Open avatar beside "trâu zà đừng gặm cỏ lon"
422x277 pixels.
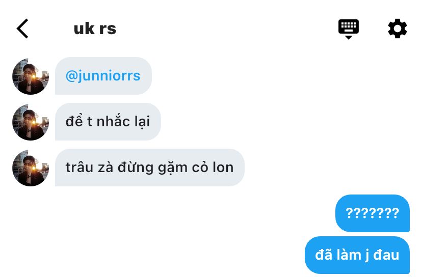[x=31, y=168]
